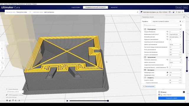189x106 pixels.
Task: Open the Параметры menu
Action: pos(14,4)
